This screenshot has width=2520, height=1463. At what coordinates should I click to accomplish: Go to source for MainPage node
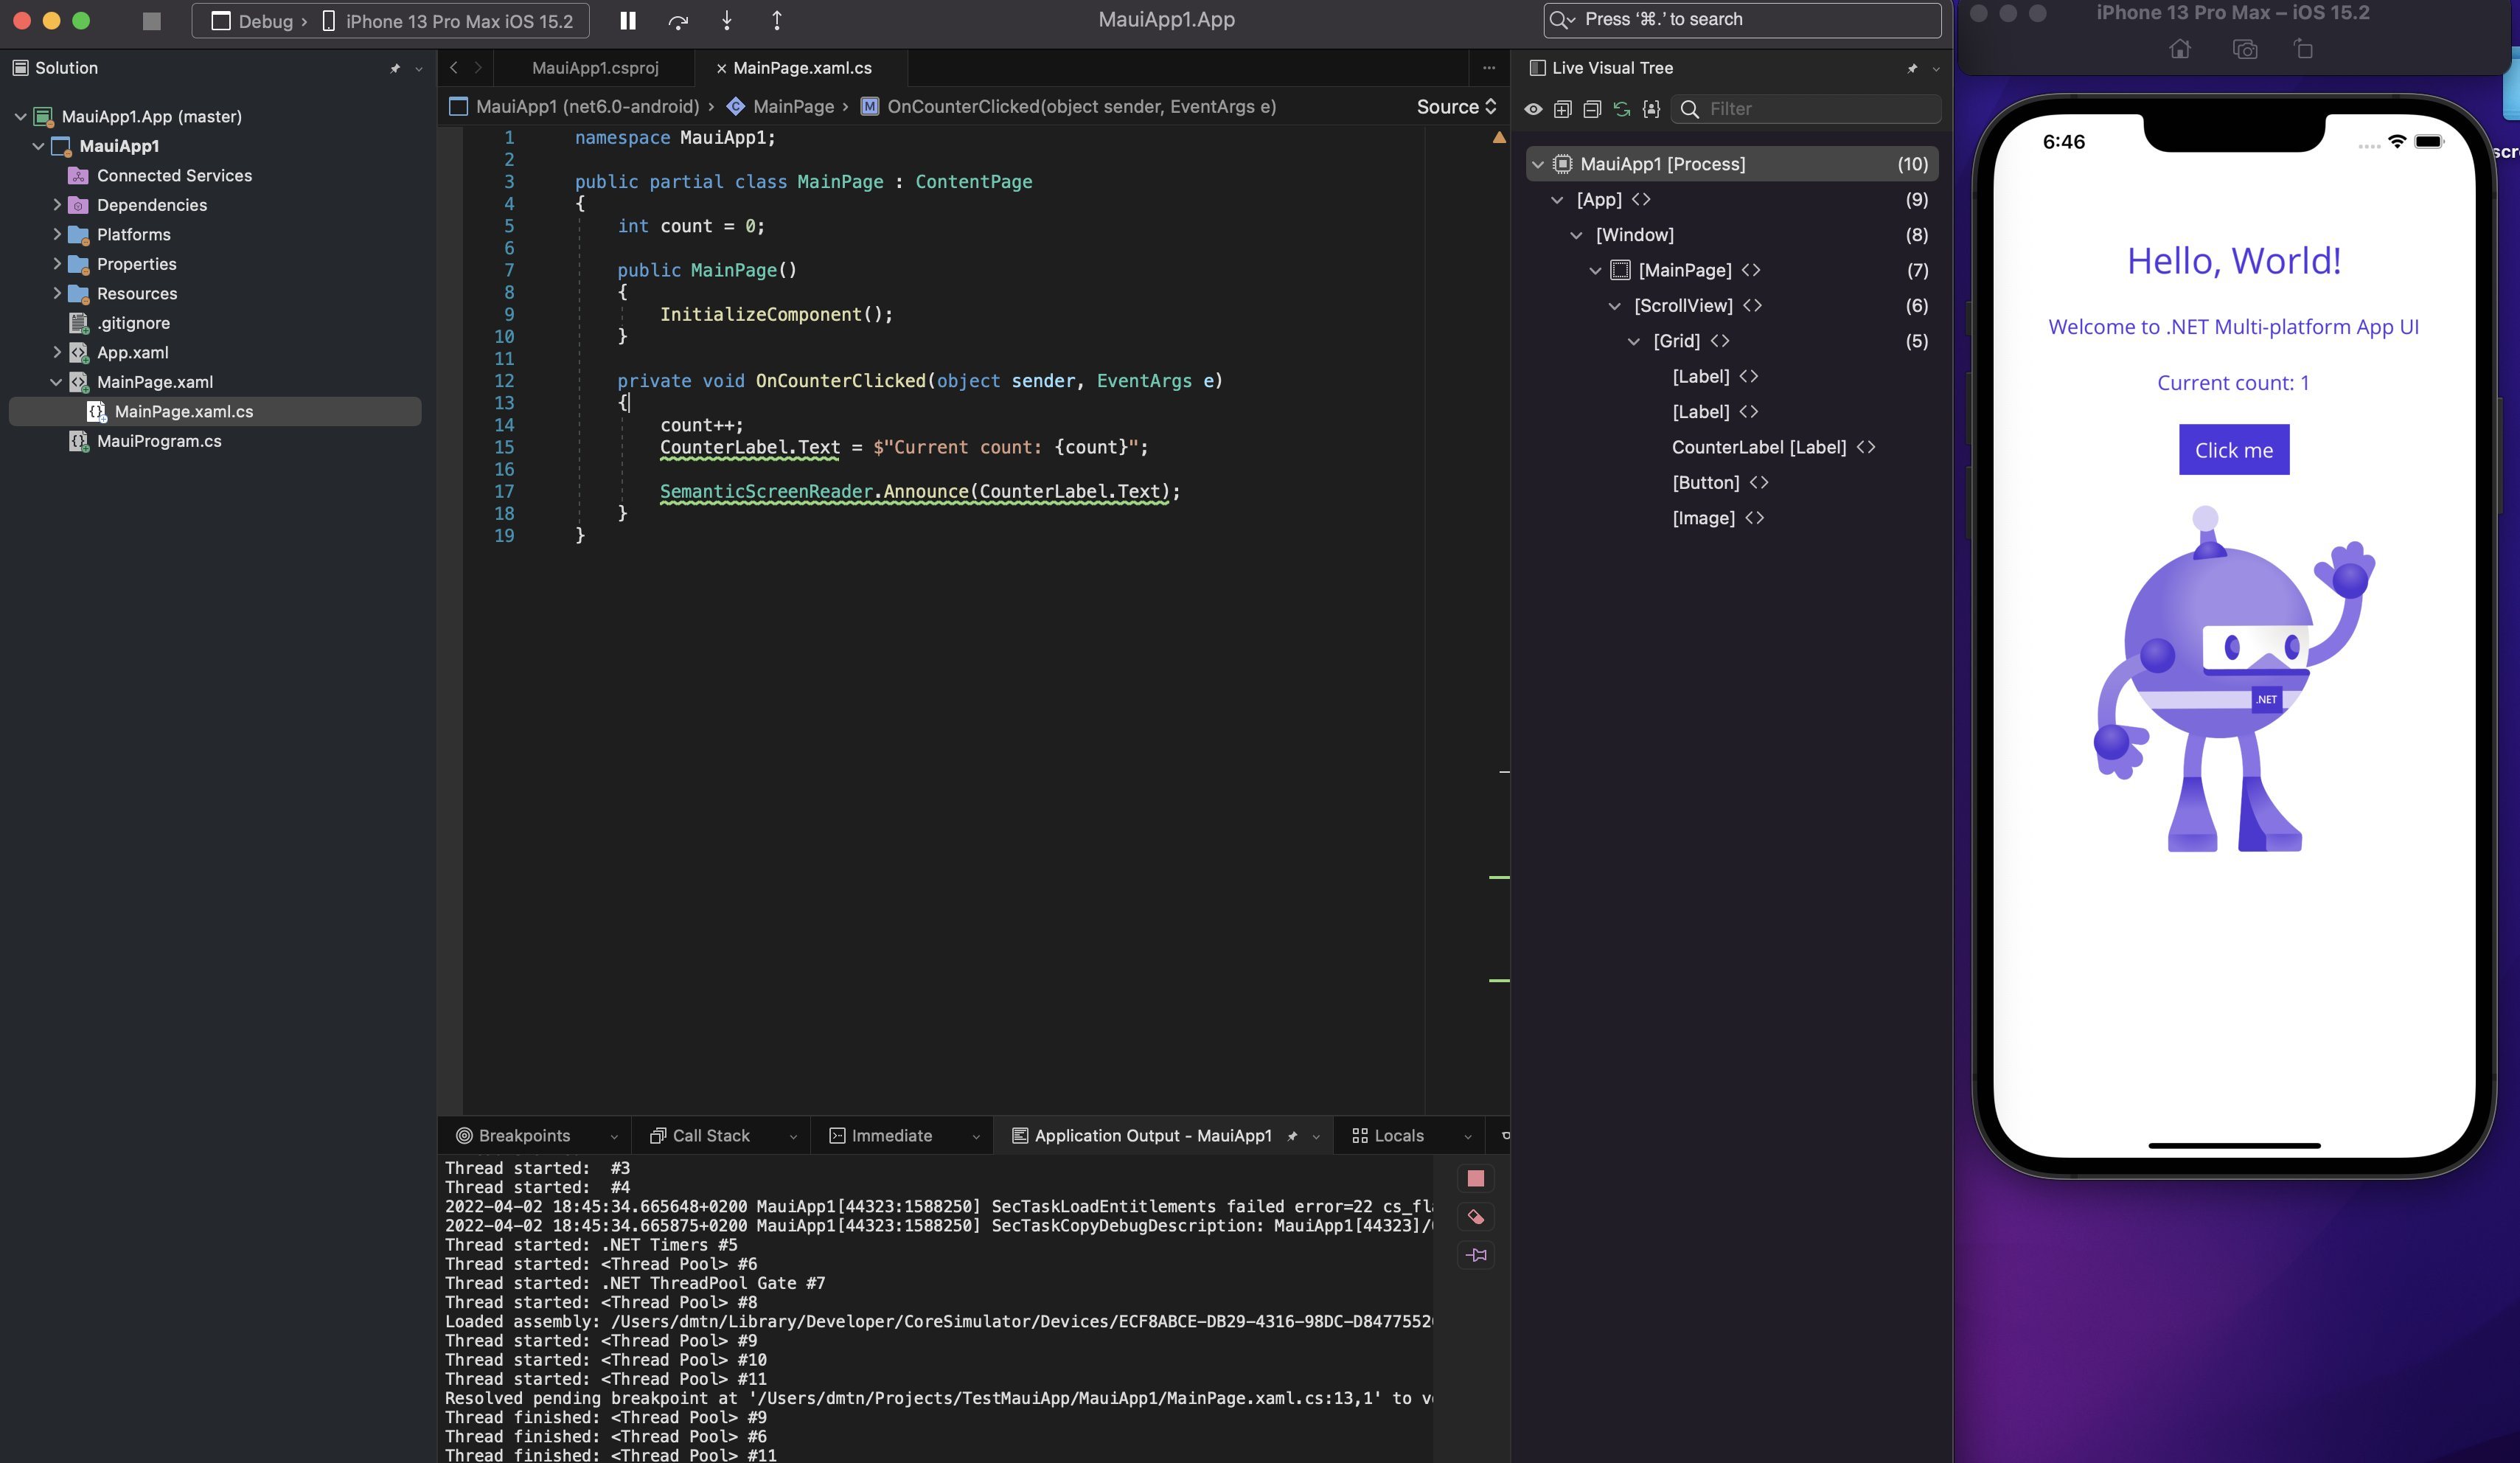pos(1751,270)
